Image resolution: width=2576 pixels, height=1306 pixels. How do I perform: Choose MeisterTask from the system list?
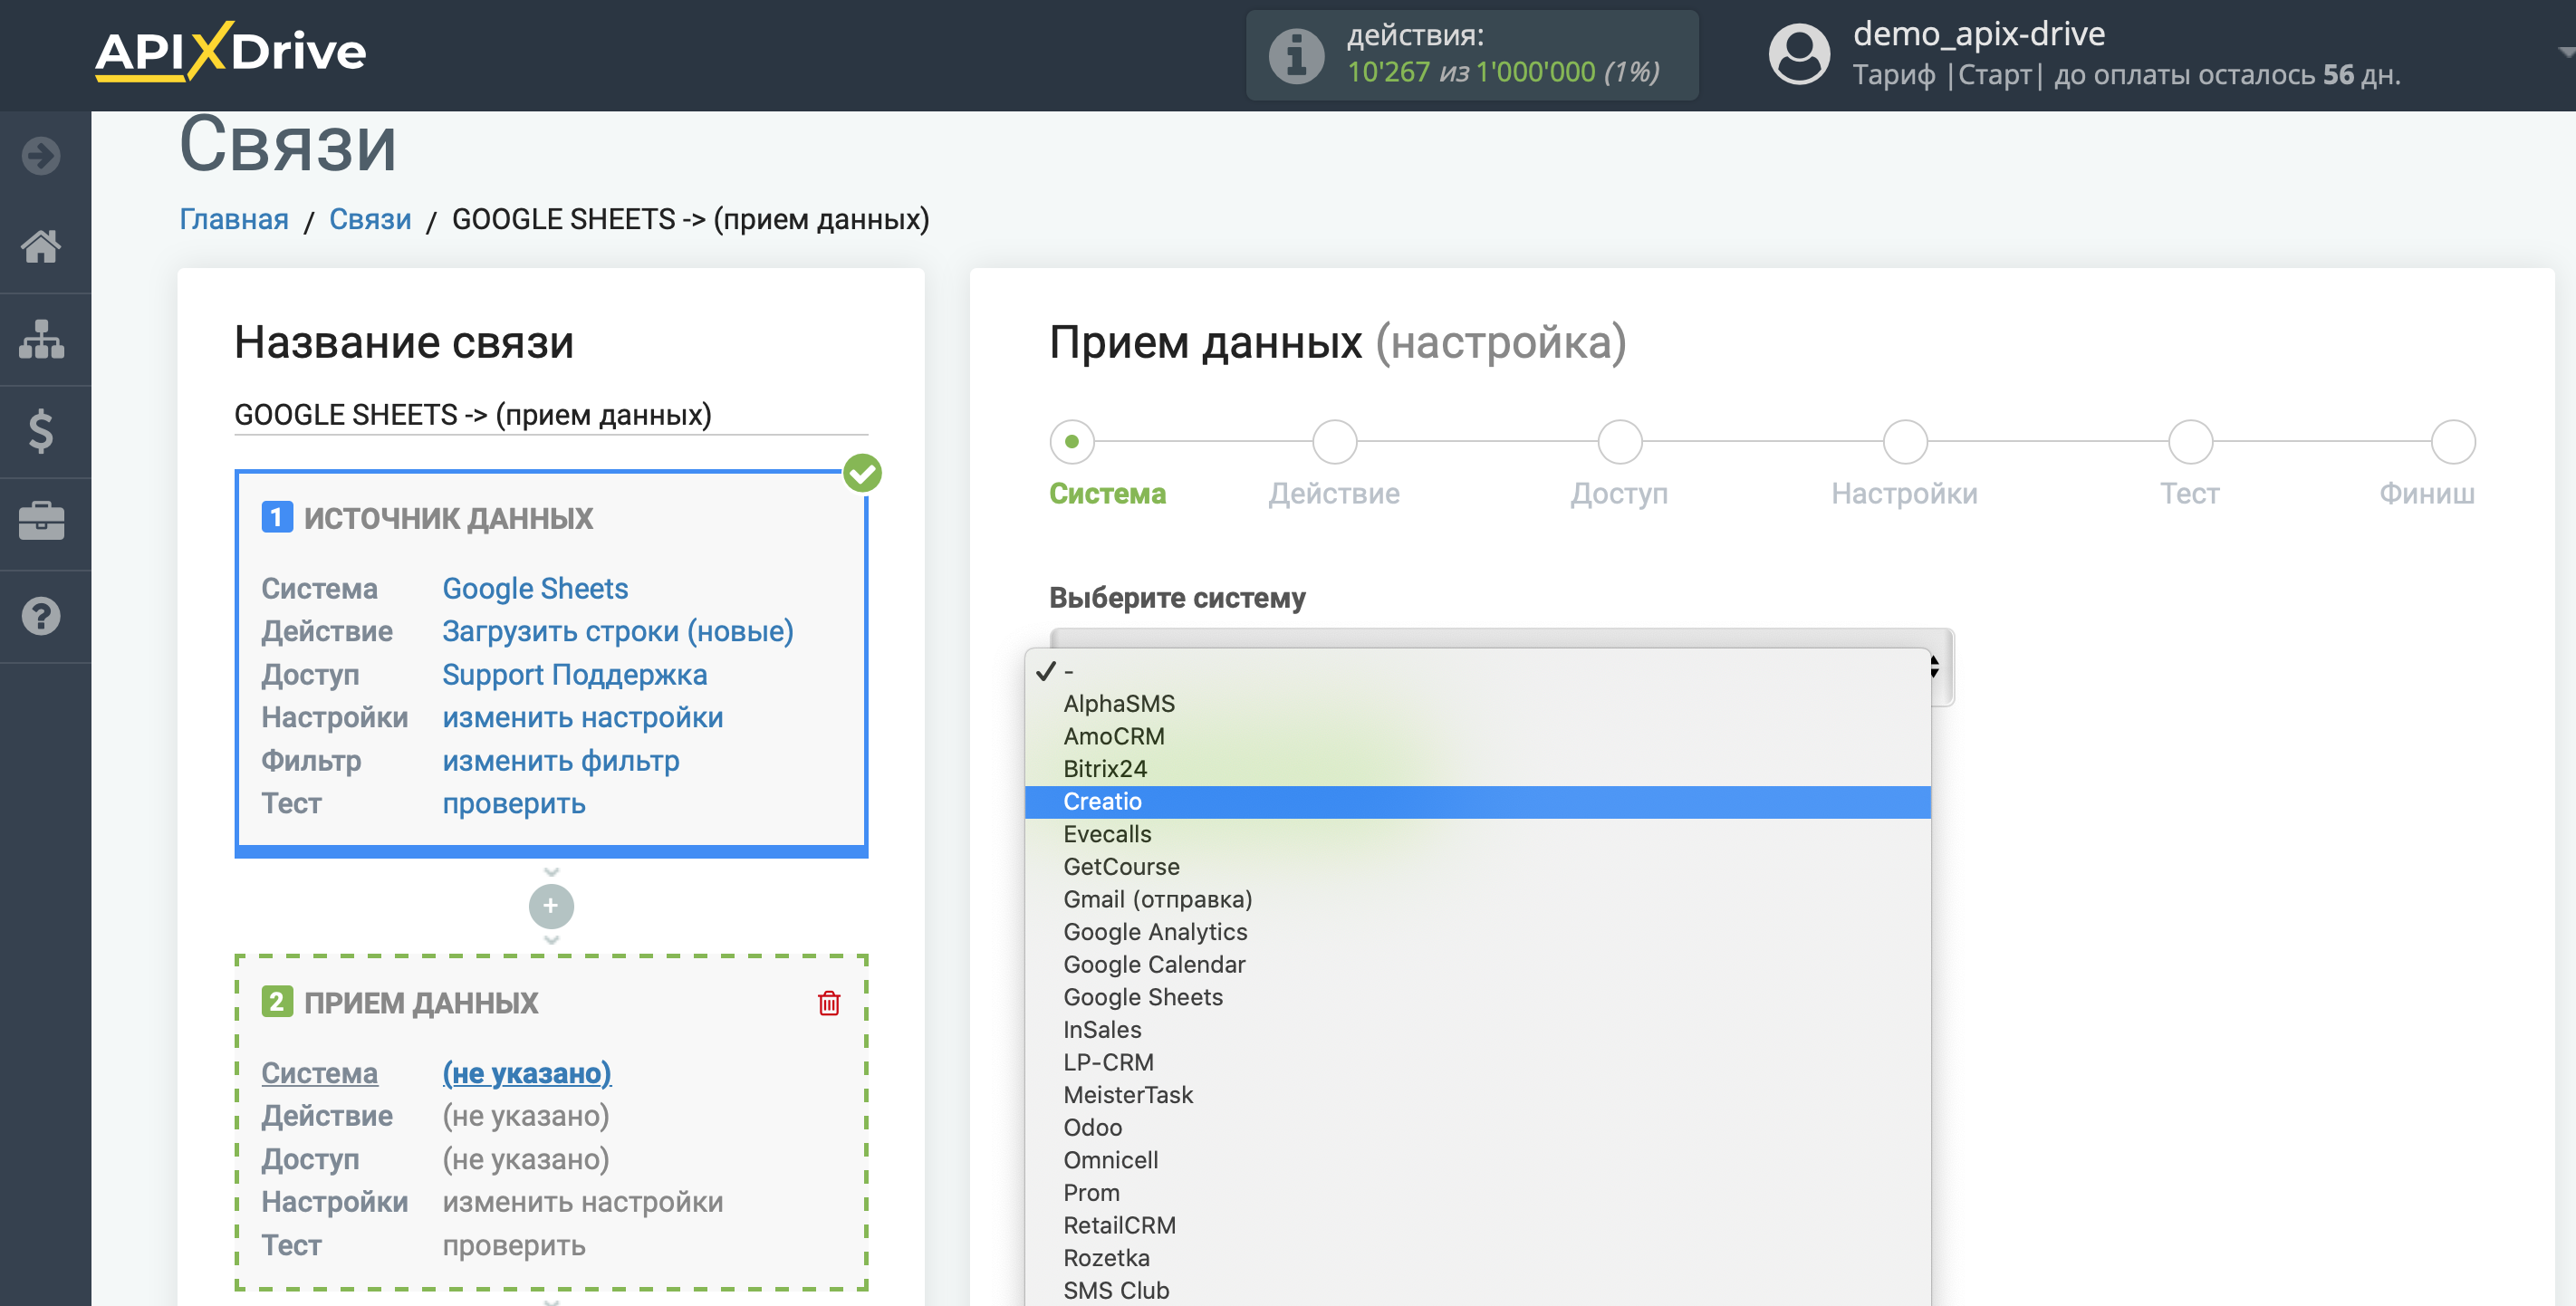pyautogui.click(x=1477, y=1096)
